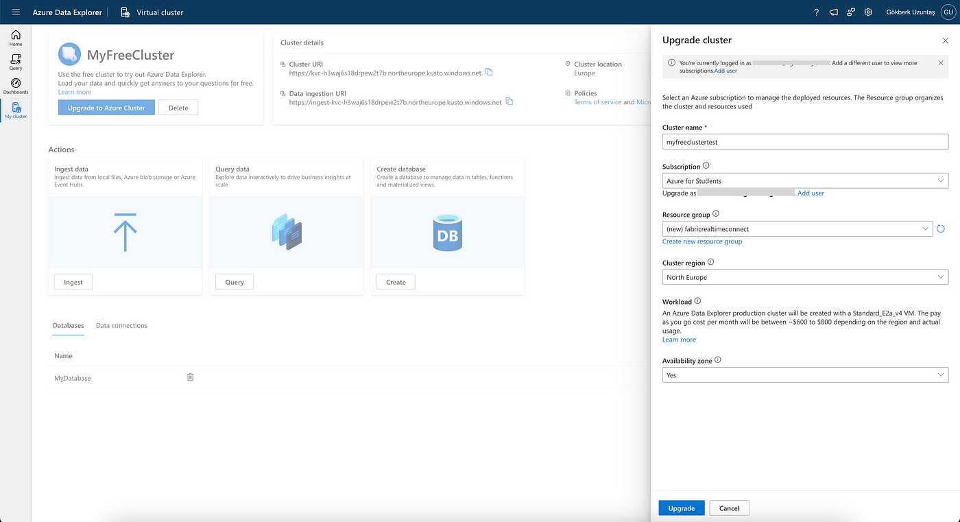Open Learn more under Workload
The image size is (960, 522).
(679, 340)
